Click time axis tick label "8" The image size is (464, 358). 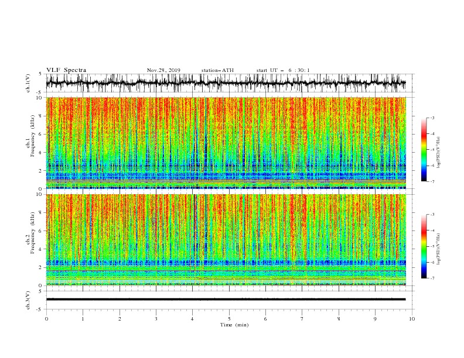point(339,319)
